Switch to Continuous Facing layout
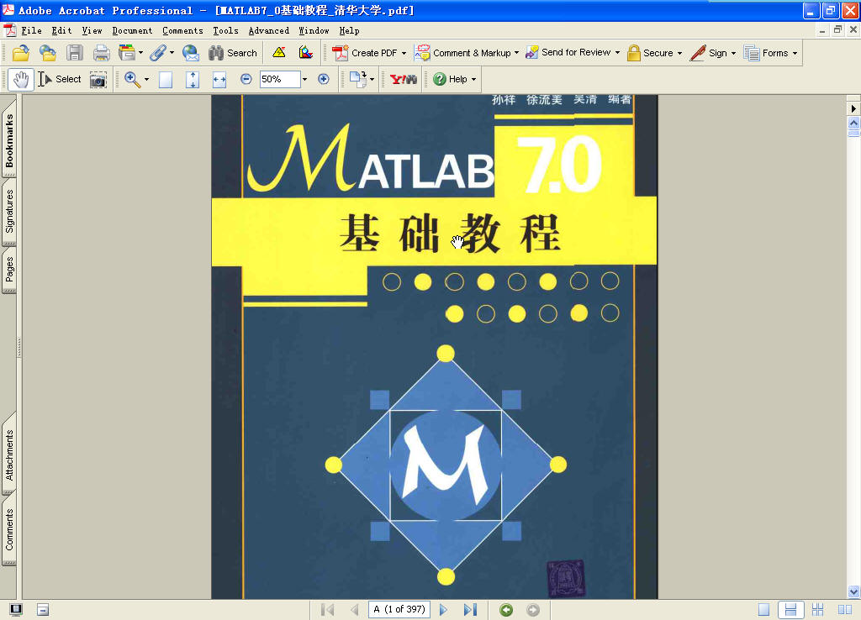The height and width of the screenshot is (620, 861). tap(817, 610)
